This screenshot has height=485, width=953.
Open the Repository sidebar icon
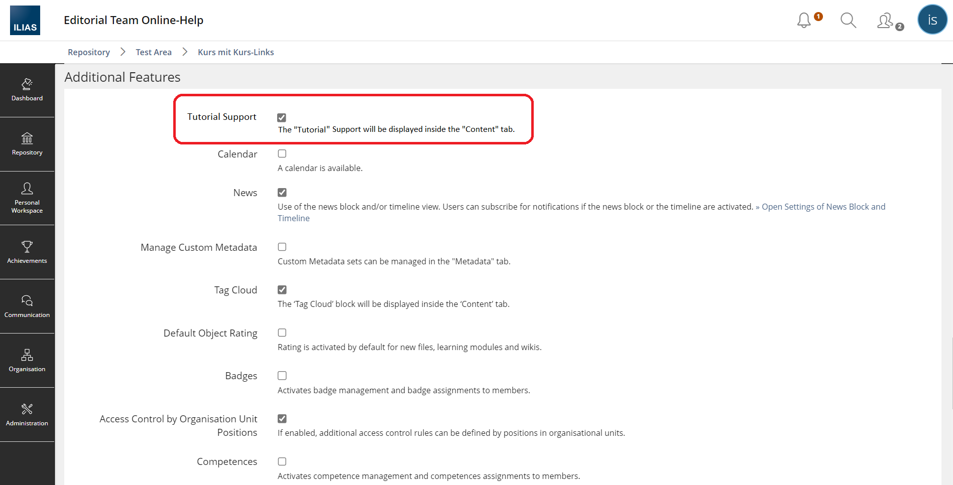click(x=27, y=144)
